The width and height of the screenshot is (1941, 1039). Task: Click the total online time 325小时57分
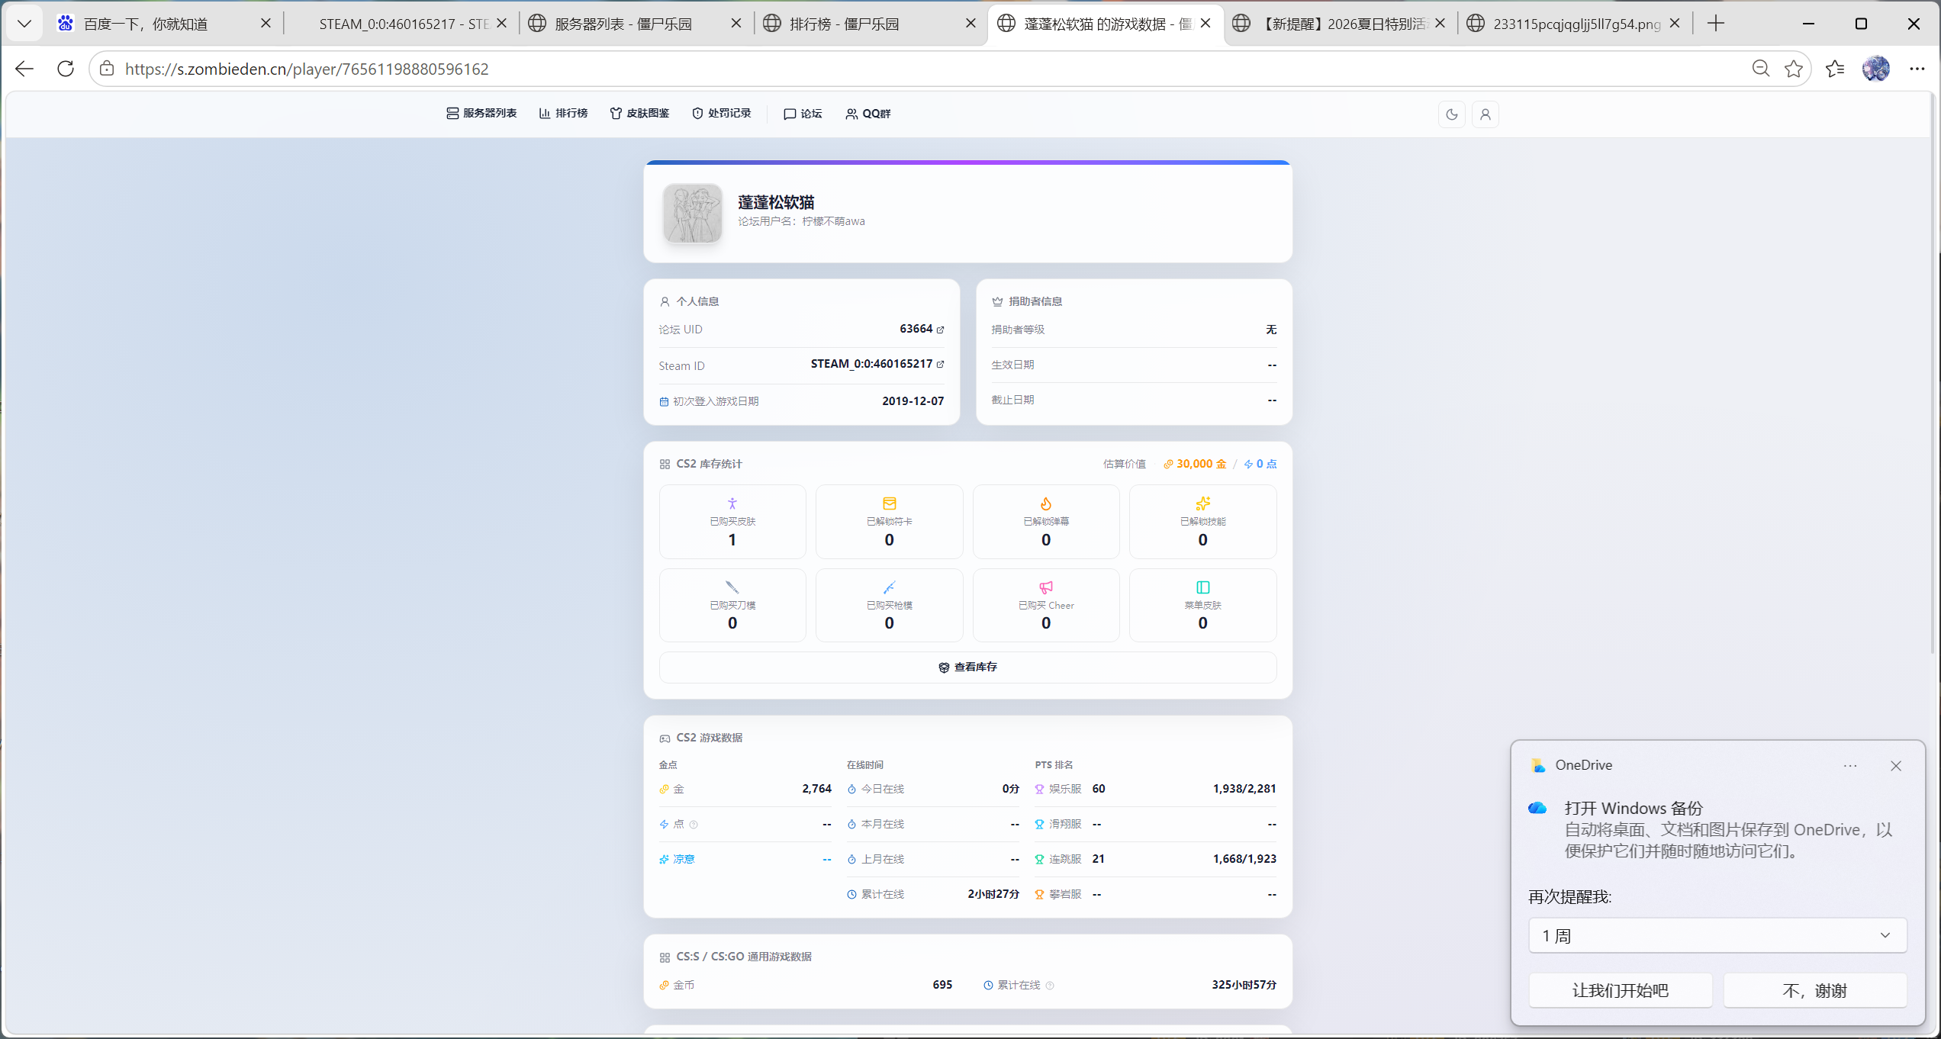pos(1244,985)
